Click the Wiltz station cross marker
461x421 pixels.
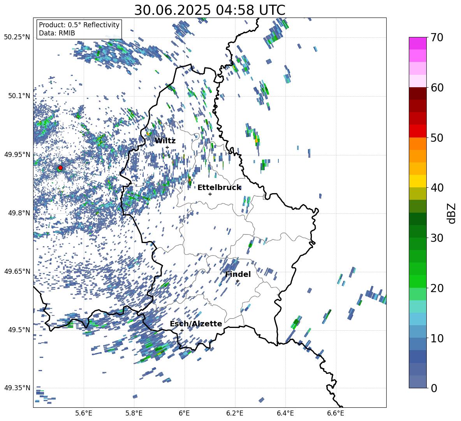[x=167, y=147]
